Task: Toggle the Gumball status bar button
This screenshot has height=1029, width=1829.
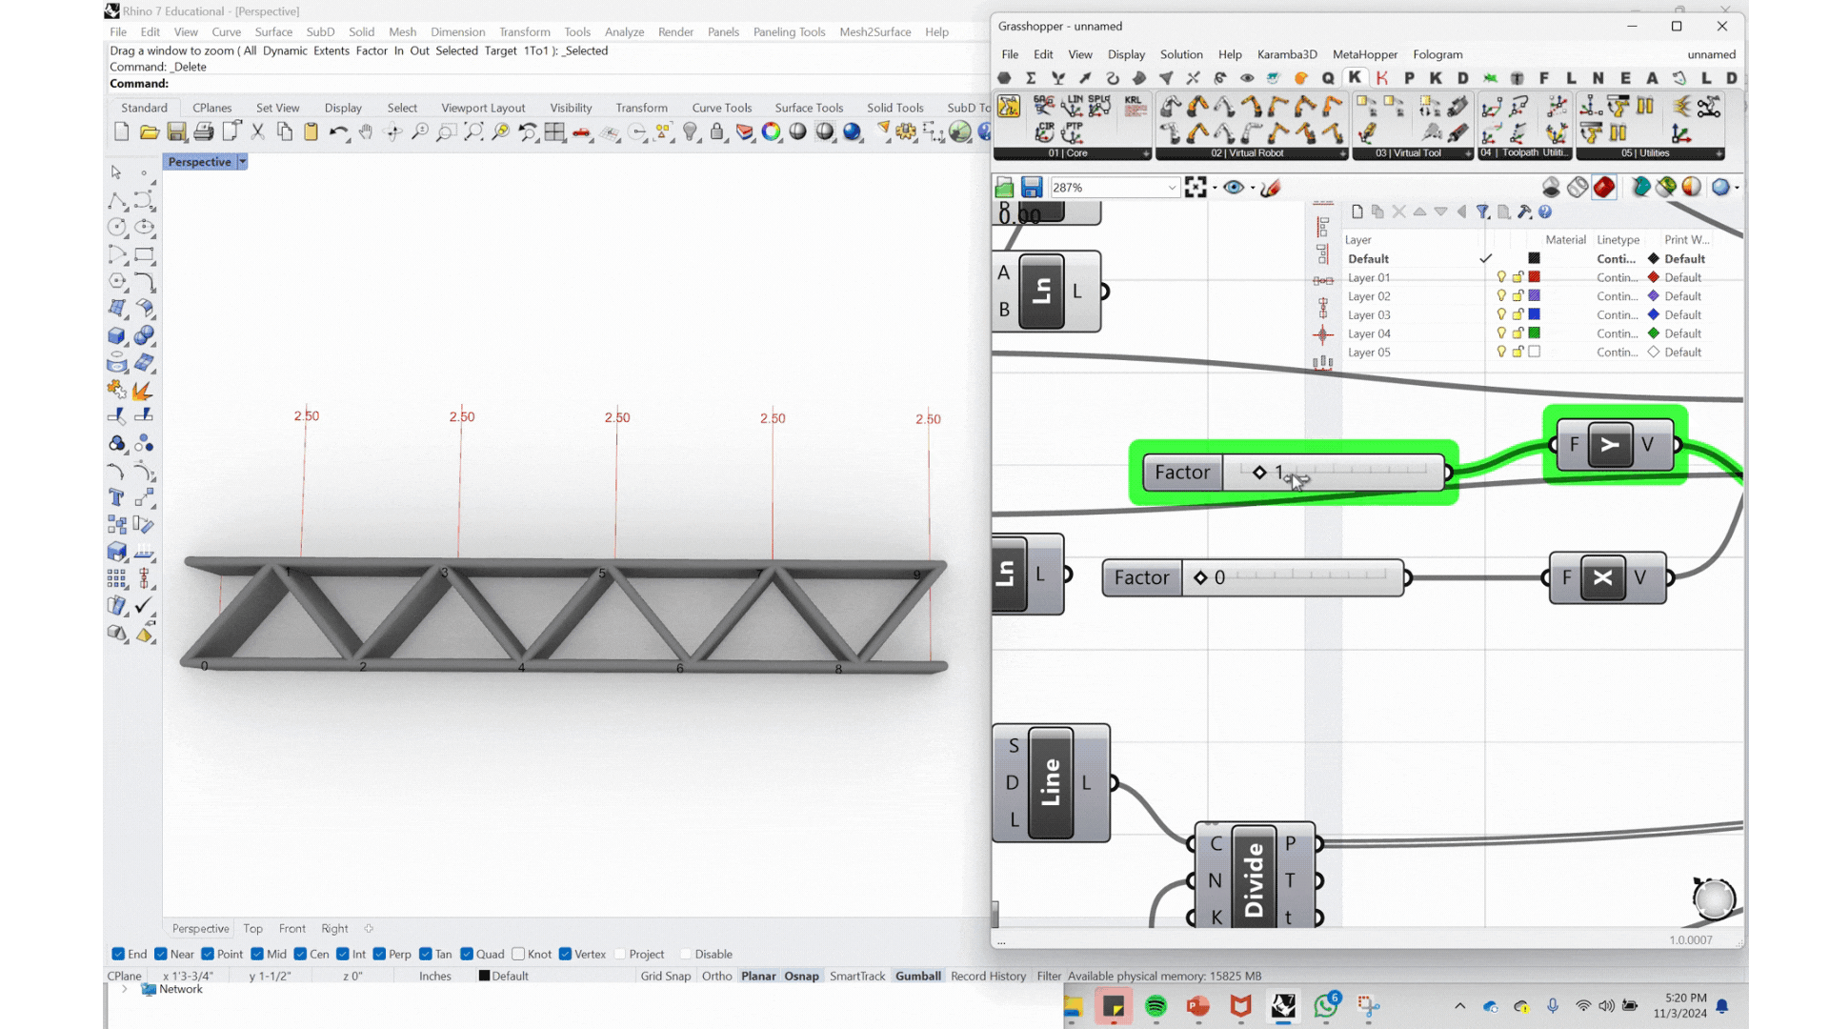Action: (917, 976)
